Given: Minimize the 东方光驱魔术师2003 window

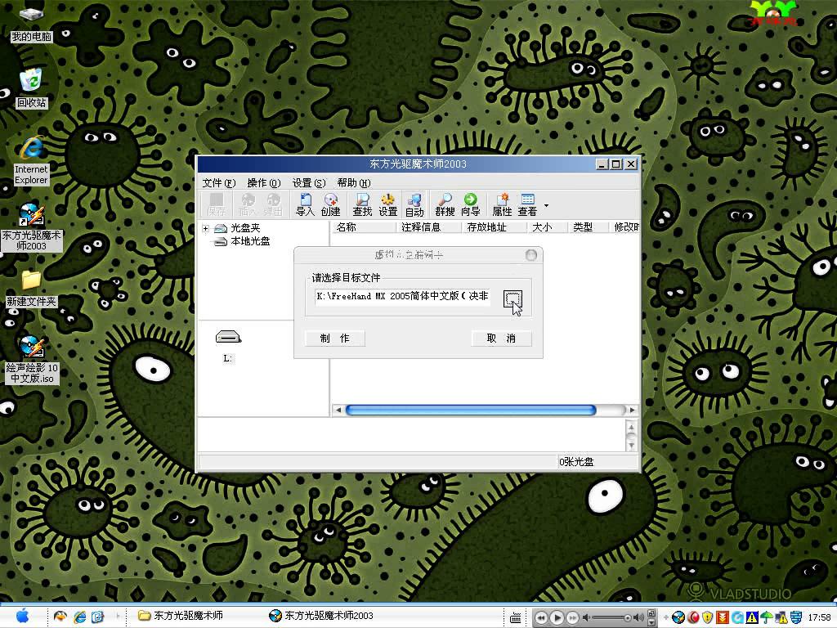Looking at the screenshot, I should point(602,164).
